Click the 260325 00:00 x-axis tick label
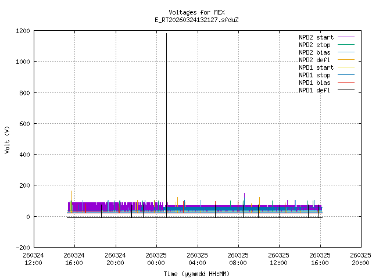Screen dimensions: 372x279 [156, 259]
